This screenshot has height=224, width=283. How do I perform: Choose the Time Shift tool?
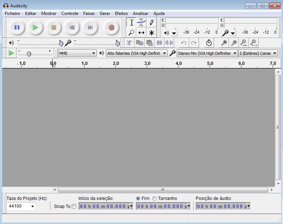[141, 32]
